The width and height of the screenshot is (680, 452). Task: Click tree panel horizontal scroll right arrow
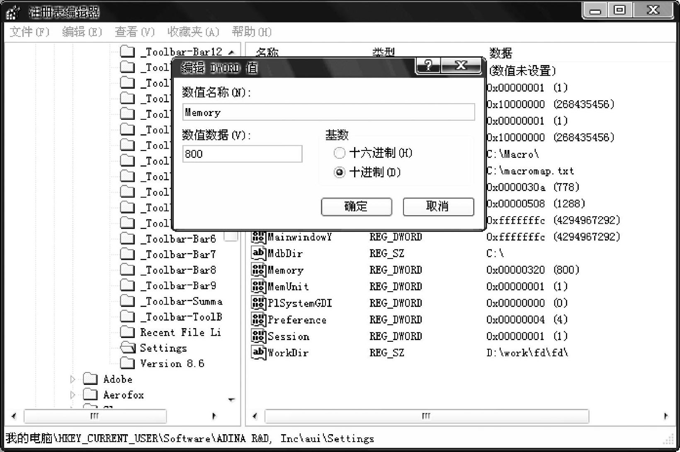[x=214, y=416]
